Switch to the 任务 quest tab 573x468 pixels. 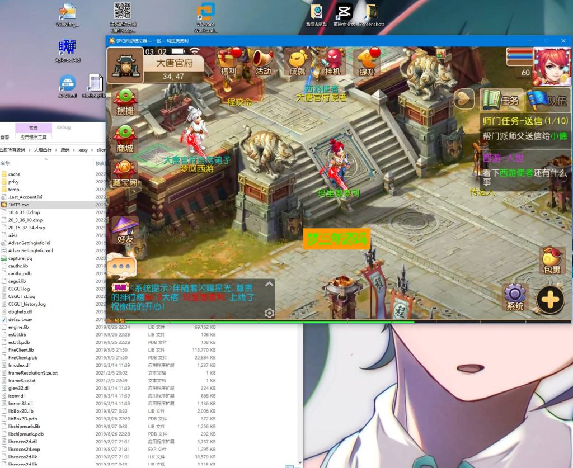501,100
